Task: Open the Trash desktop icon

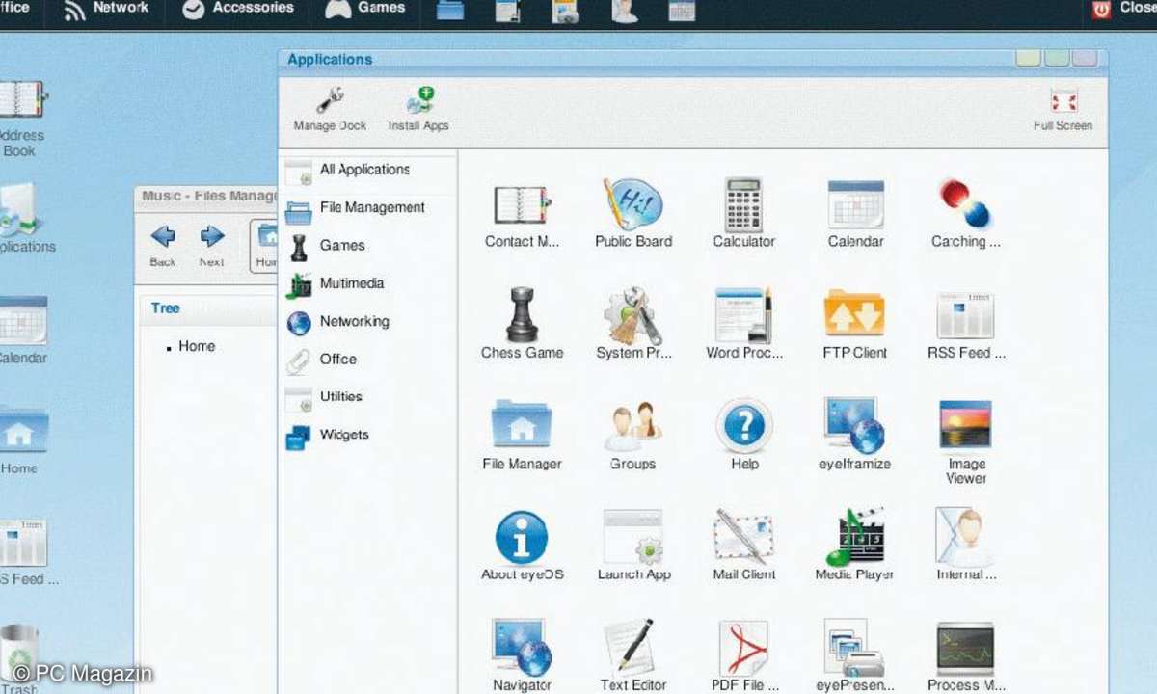Action: tap(19, 658)
